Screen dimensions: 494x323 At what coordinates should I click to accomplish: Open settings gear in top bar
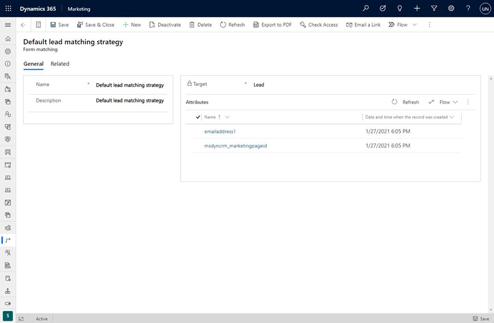[x=451, y=9]
